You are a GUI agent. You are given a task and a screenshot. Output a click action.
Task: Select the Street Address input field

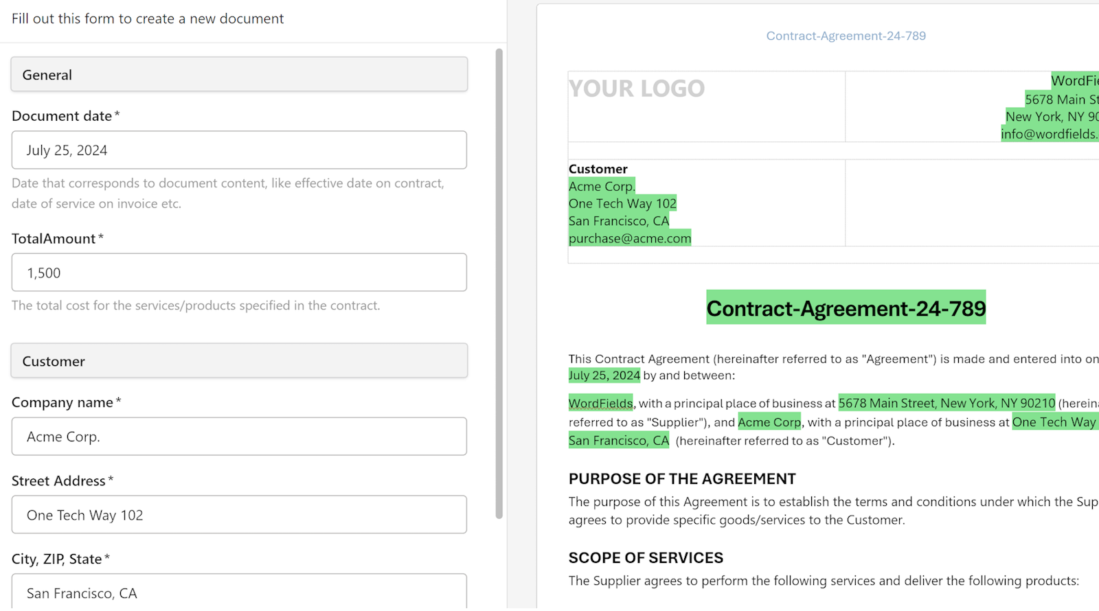click(239, 514)
